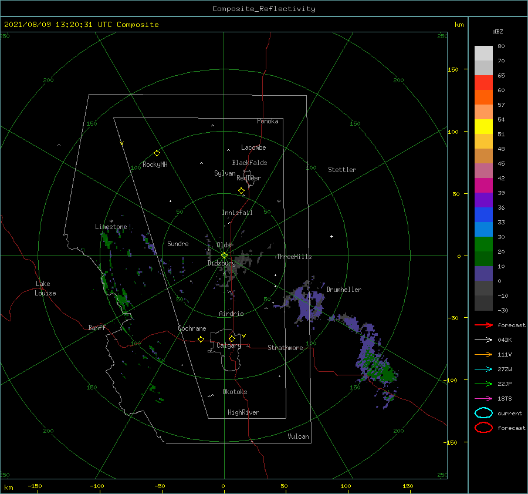Image resolution: width=528 pixels, height=494 pixels.
Task: Click the purple echo west of Drumheller
Action: (308, 304)
